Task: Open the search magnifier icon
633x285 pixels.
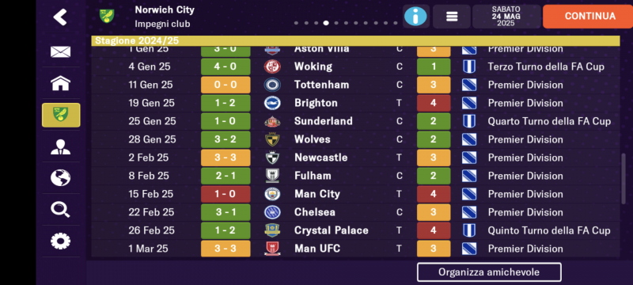Action: [x=61, y=210]
